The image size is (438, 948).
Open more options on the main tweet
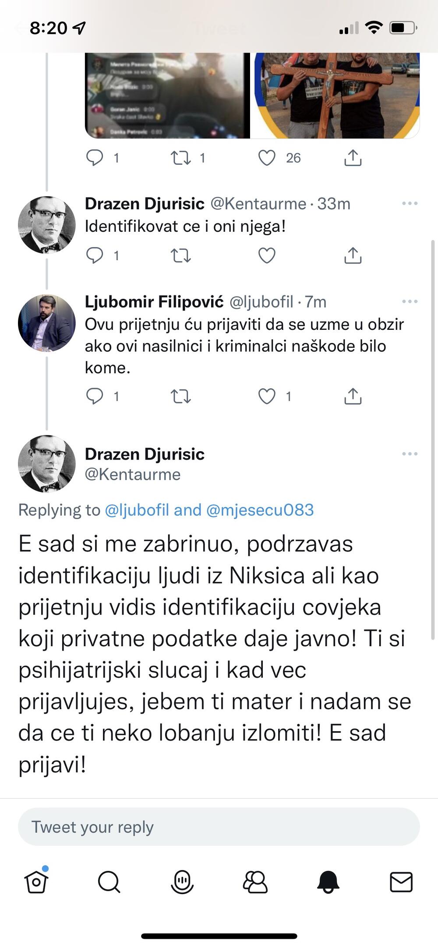pyautogui.click(x=410, y=454)
